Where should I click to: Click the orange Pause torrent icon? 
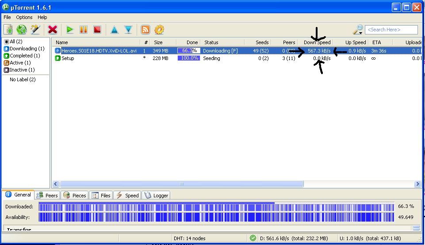click(84, 30)
